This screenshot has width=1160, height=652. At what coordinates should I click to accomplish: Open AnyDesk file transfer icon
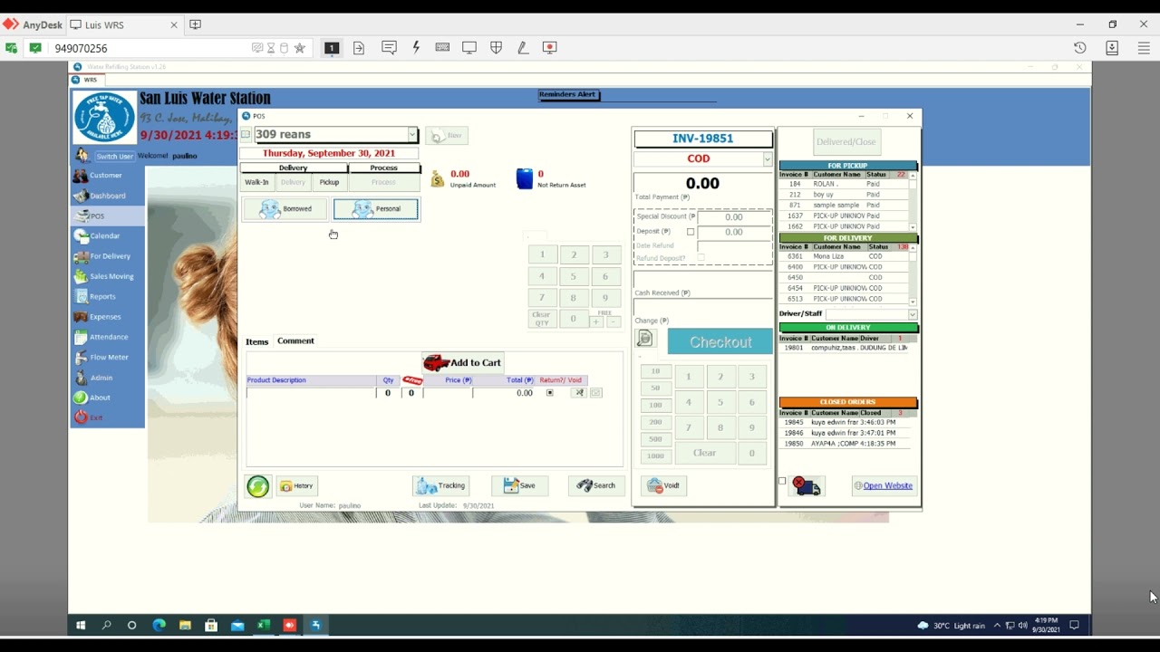[359, 48]
